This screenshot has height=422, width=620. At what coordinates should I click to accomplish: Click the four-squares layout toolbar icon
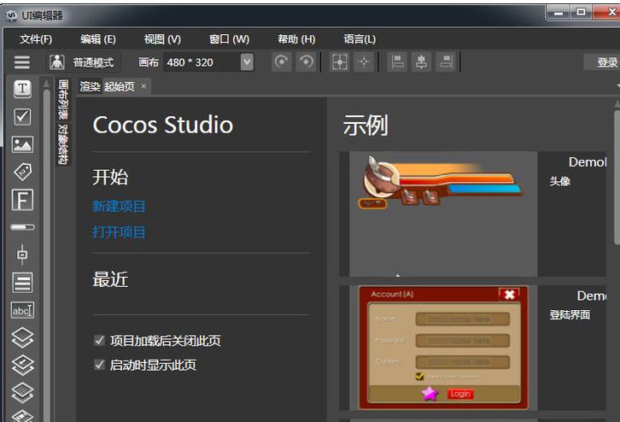click(x=340, y=62)
